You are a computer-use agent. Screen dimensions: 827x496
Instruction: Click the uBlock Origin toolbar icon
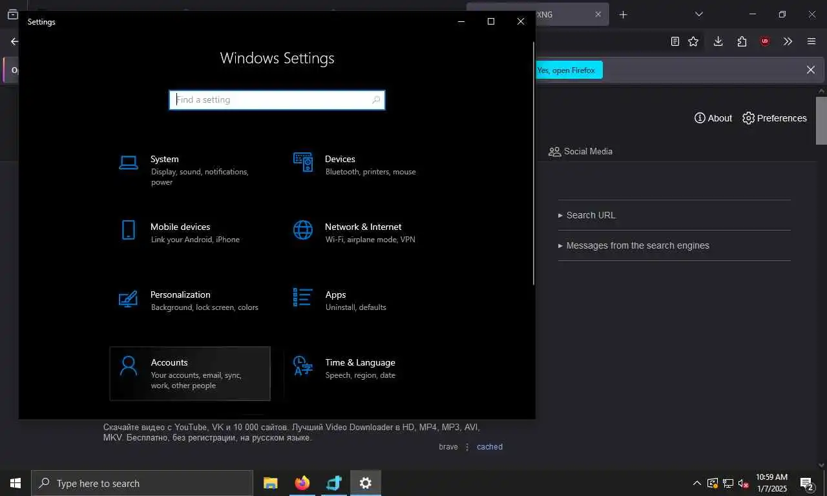[x=765, y=41]
